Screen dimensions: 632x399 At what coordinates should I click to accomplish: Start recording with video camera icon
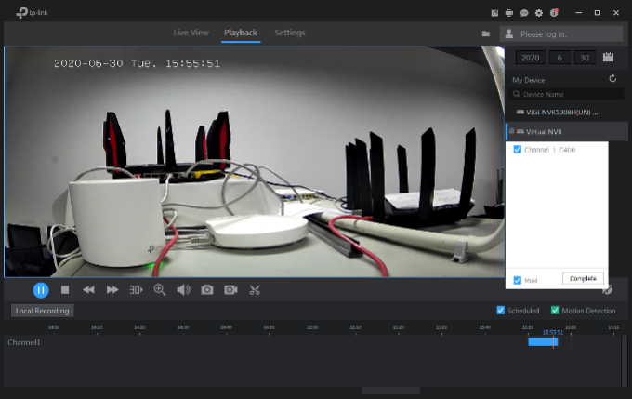(x=230, y=290)
